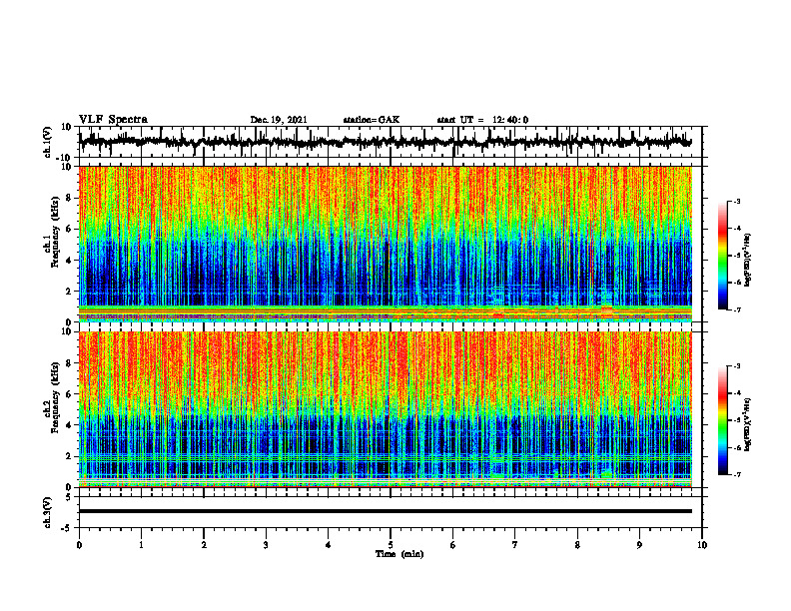This screenshot has width=791, height=611.
Task: Click the "-5" tick on ch.3 voltage axis
Action: (68, 528)
